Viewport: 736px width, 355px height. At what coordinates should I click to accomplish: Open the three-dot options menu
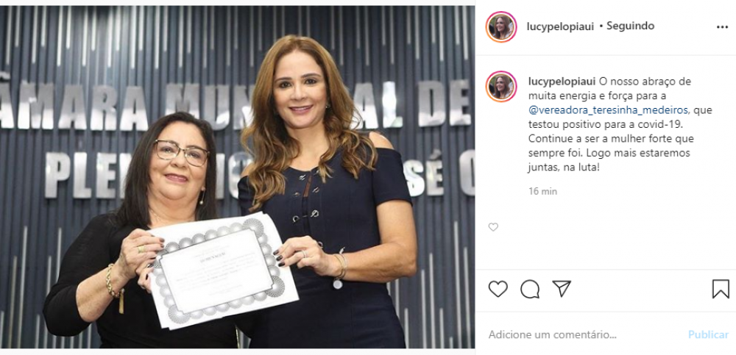723,27
